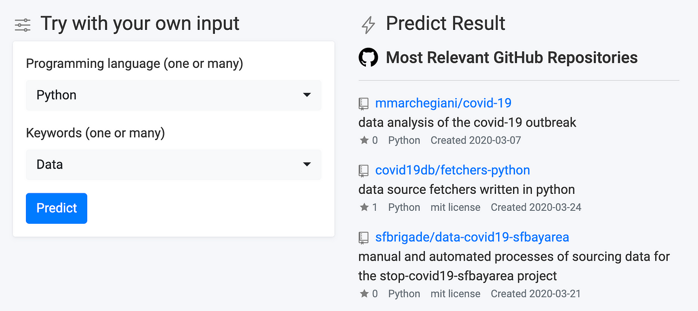Click the Created 2020-03-07 date text
The width and height of the screenshot is (698, 311).
pos(476,140)
